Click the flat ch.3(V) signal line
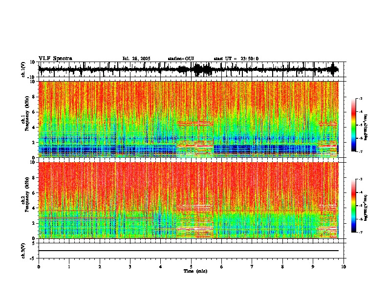The image size is (387, 299). 189,251
